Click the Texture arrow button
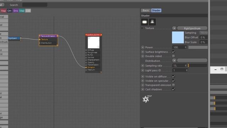The width and height of the screenshot is (227, 128). click(x=174, y=28)
